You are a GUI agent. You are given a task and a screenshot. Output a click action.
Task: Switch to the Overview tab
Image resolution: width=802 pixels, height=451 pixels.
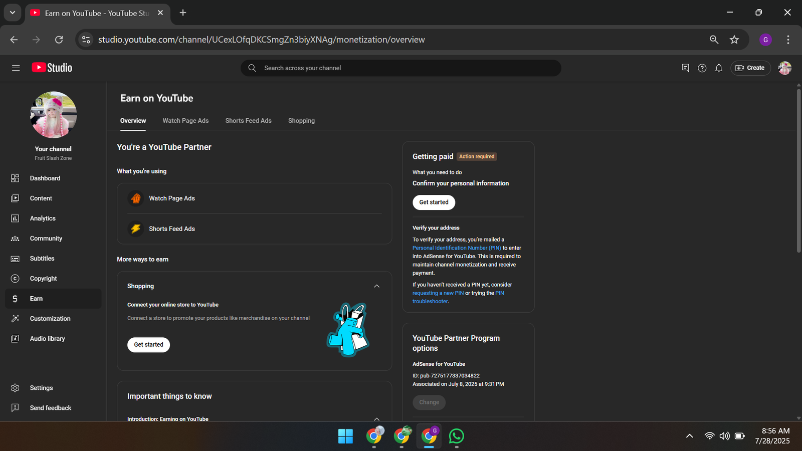[133, 121]
